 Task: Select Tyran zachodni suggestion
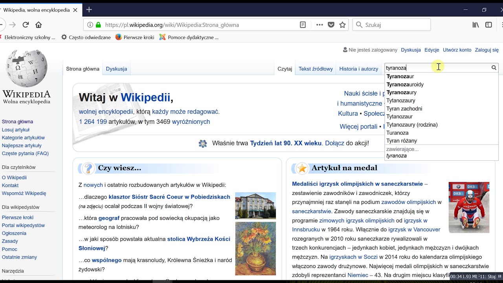pos(441,108)
